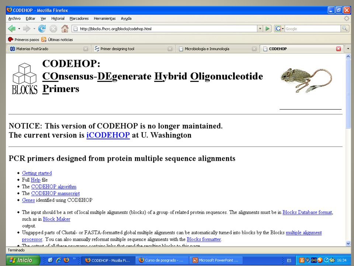Viewport: 354px width, 266px height.
Task: Launch Internet Explorer from quick launch
Action: [x=59, y=260]
